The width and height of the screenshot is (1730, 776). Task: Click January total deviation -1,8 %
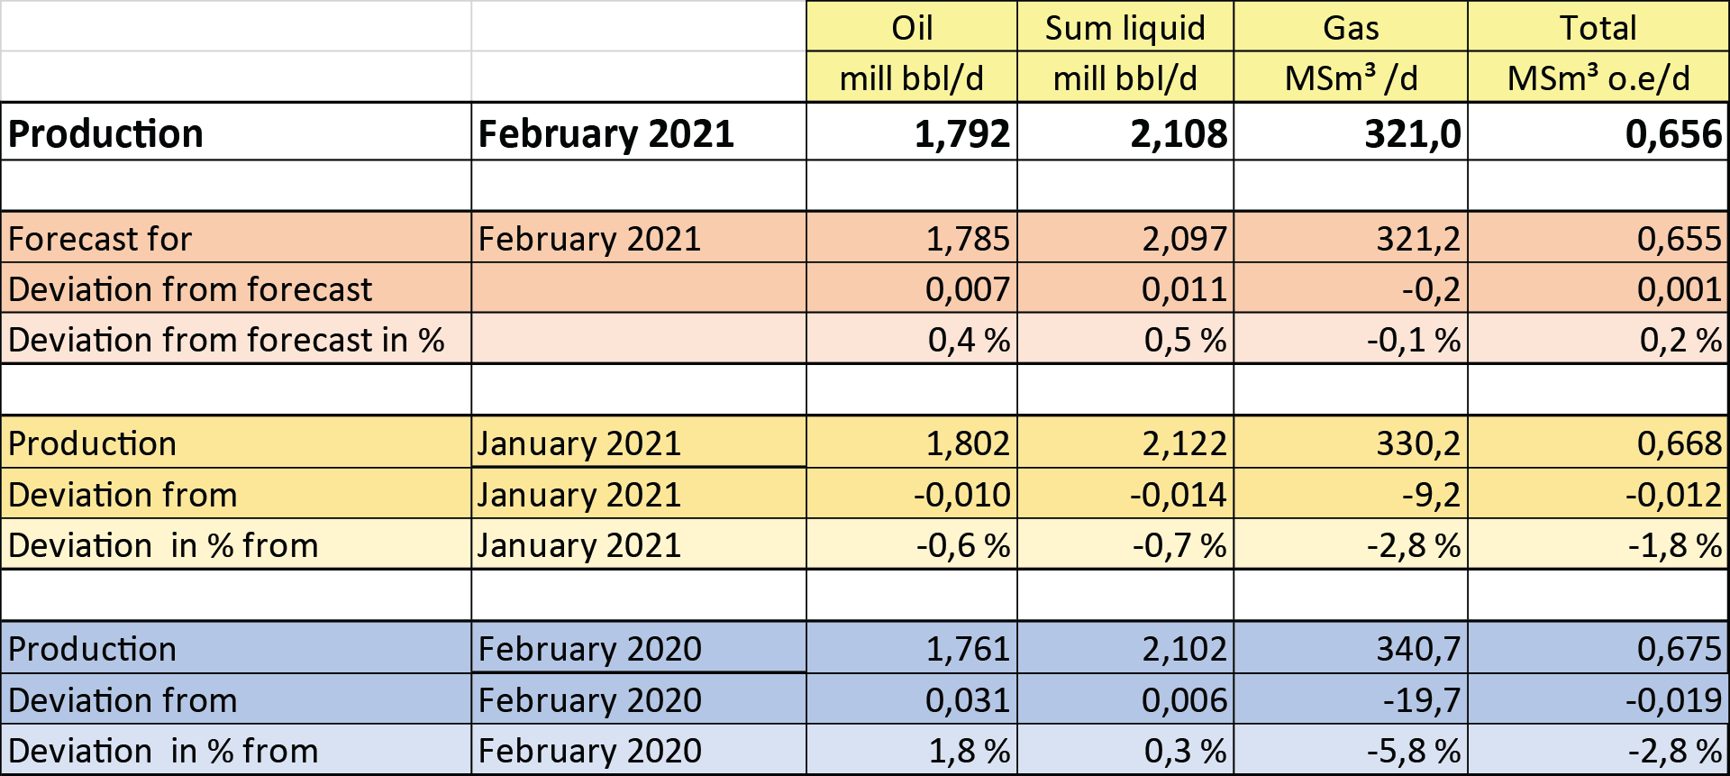point(1598,544)
